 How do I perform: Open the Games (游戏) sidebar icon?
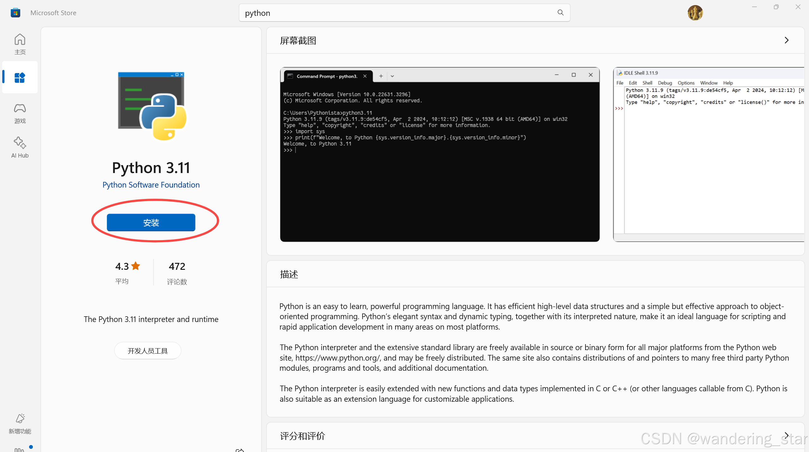click(20, 113)
